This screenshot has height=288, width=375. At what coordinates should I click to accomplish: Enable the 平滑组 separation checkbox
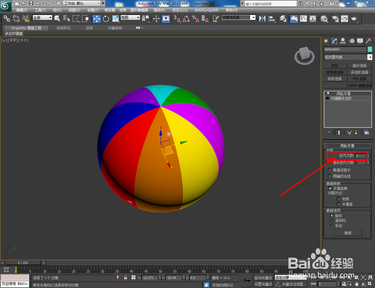(339, 204)
